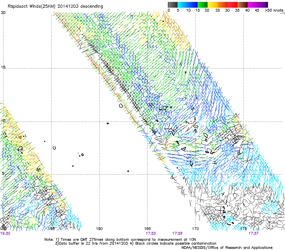Click the 160 longitude axis label
285x250 pixels.
(x=99, y=228)
